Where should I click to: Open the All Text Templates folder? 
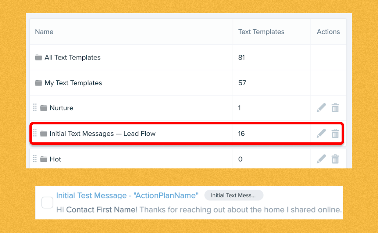point(72,57)
